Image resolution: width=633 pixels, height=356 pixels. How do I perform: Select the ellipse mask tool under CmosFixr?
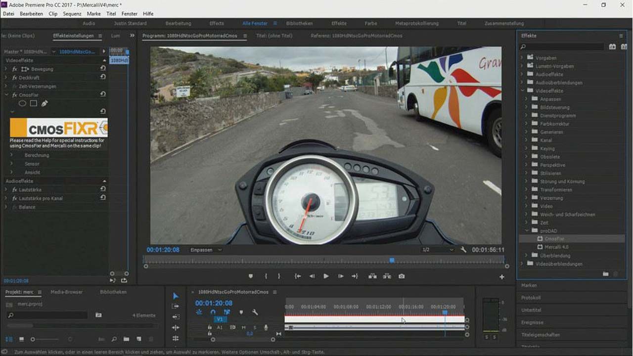point(22,103)
